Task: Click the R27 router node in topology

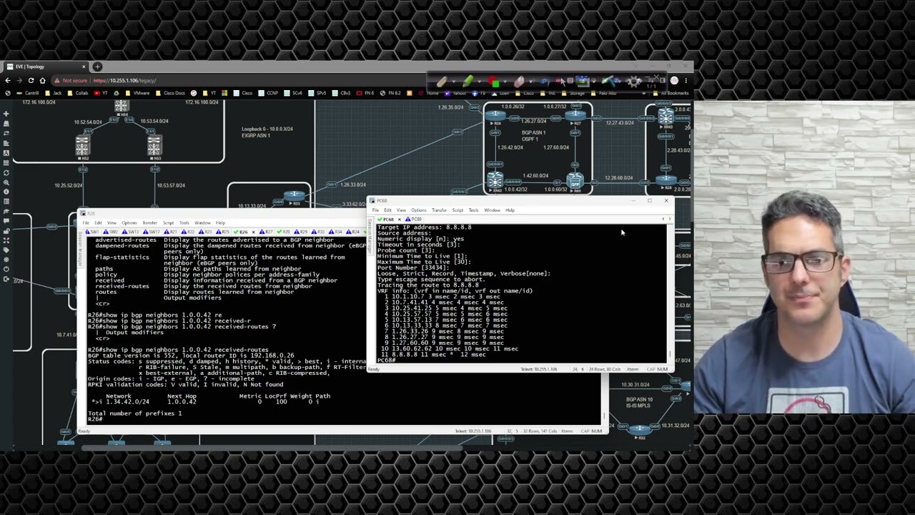Action: point(575,117)
